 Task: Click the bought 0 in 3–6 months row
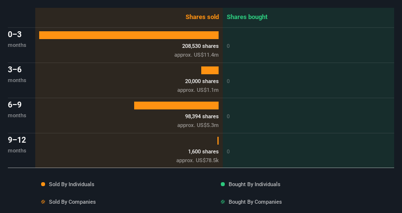pos(228,81)
